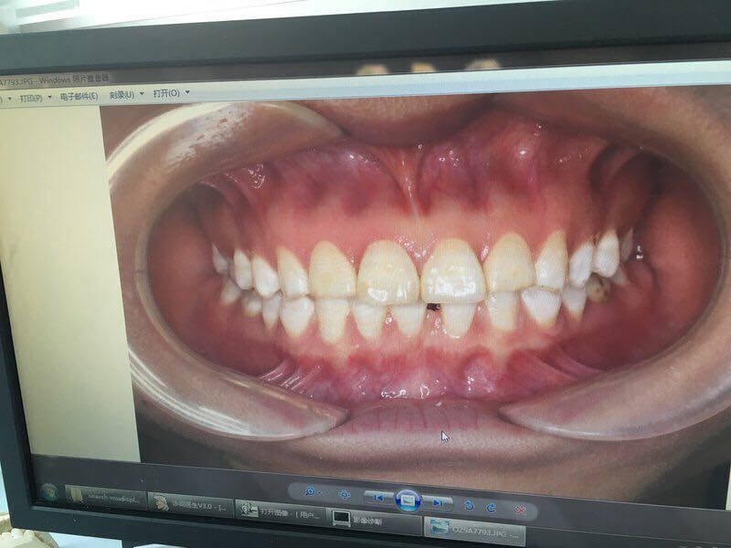Select the OZ9A7793.JPG taskbar item
This screenshot has width=731, height=548.
[474, 531]
